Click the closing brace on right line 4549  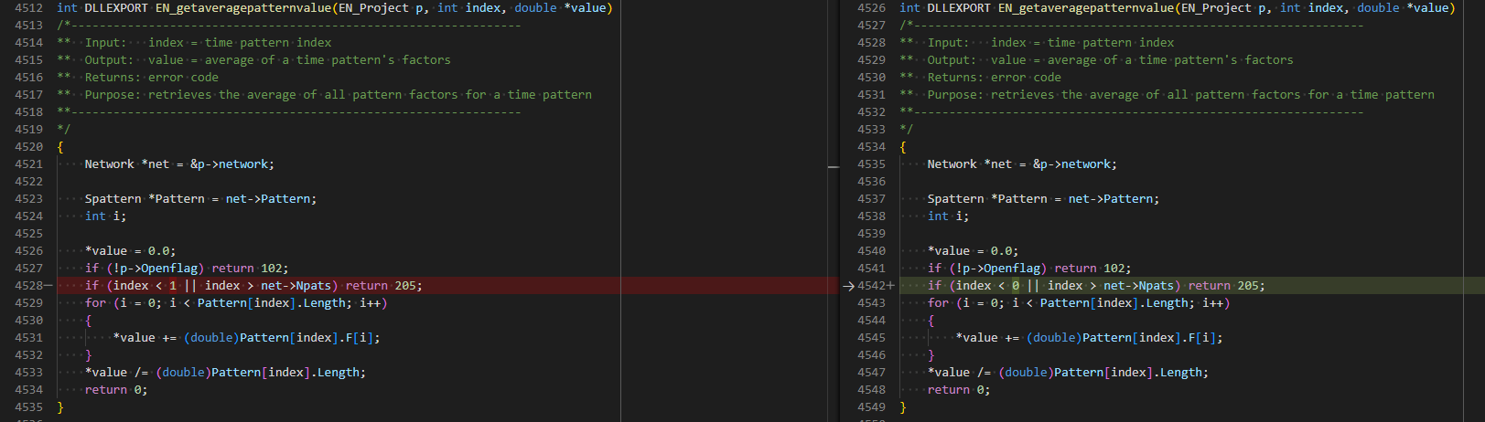pyautogui.click(x=903, y=407)
